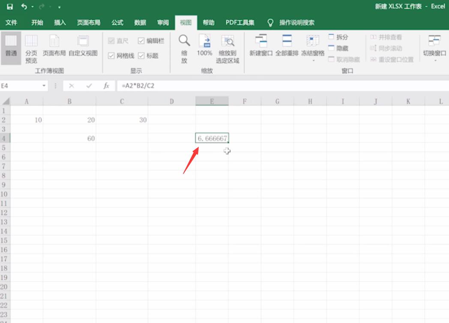The width and height of the screenshot is (449, 323).
Task: Open the 文件 menu tab
Action: [x=12, y=23]
